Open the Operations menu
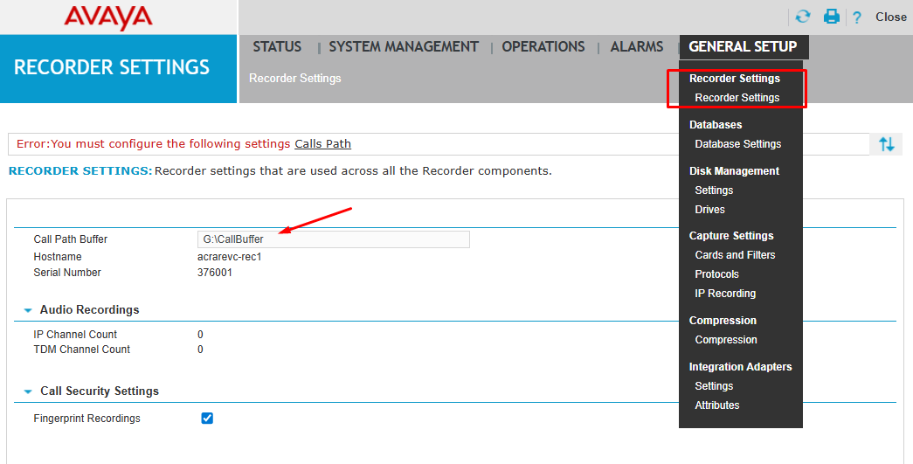Screen dimensions: 913x464 point(543,47)
